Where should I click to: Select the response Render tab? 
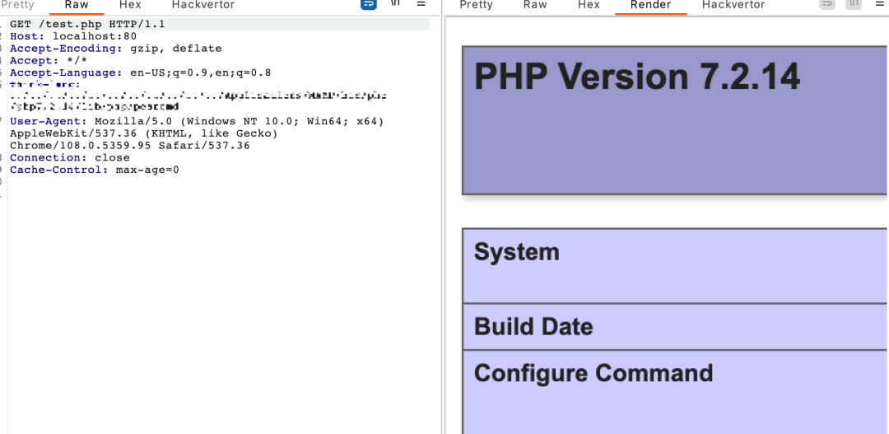click(650, 5)
